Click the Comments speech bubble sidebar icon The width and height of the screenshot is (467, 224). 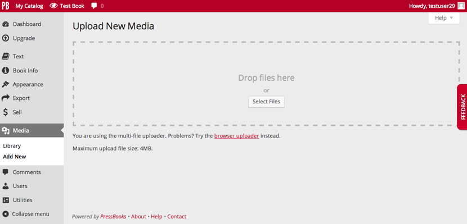[6, 172]
